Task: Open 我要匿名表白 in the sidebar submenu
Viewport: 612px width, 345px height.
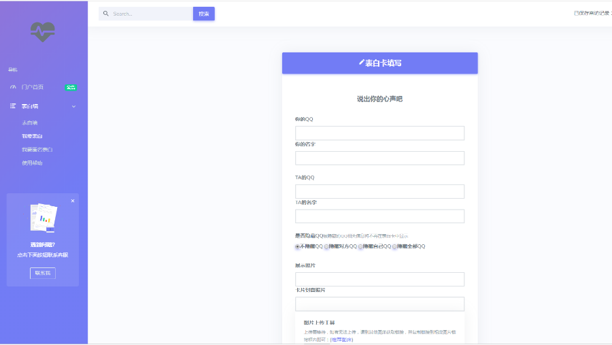Action: 37,149
